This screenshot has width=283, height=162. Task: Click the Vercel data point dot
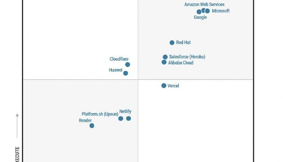point(164,86)
